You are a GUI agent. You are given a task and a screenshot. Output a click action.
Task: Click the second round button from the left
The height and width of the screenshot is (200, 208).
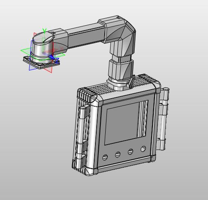(118, 154)
